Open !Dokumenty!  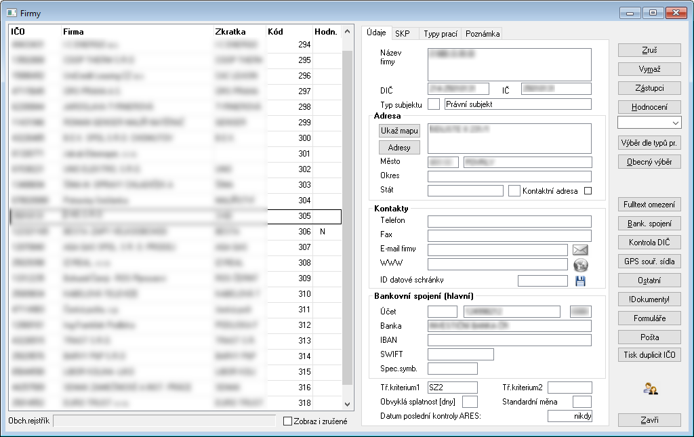649,299
